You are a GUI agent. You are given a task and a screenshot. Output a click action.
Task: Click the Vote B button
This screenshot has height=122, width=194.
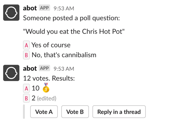75,112
